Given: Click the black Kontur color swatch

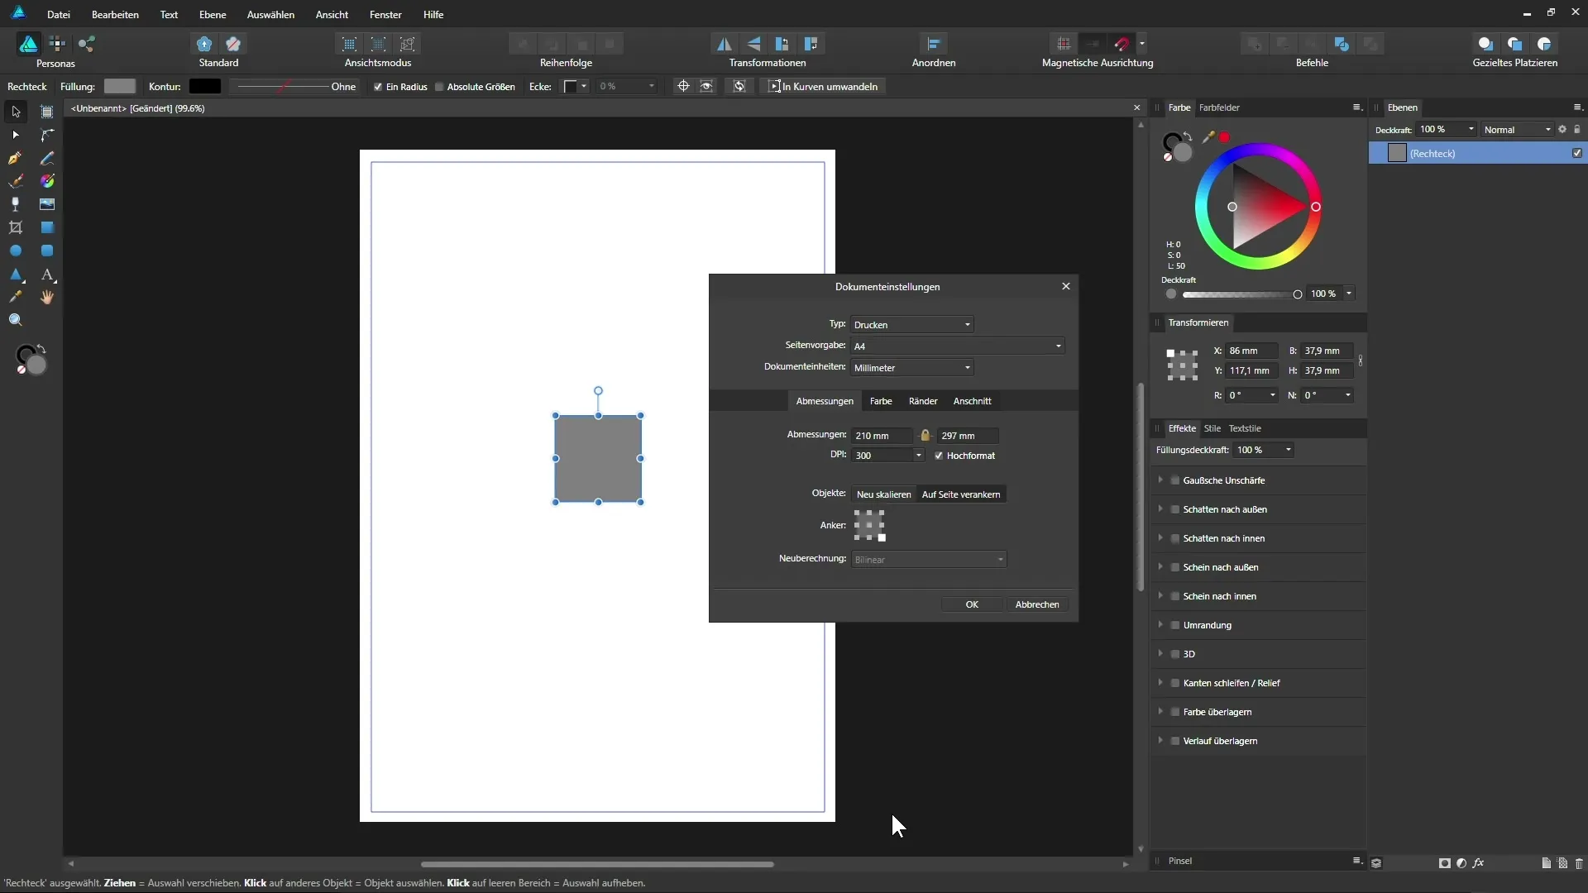Looking at the screenshot, I should 205,87.
